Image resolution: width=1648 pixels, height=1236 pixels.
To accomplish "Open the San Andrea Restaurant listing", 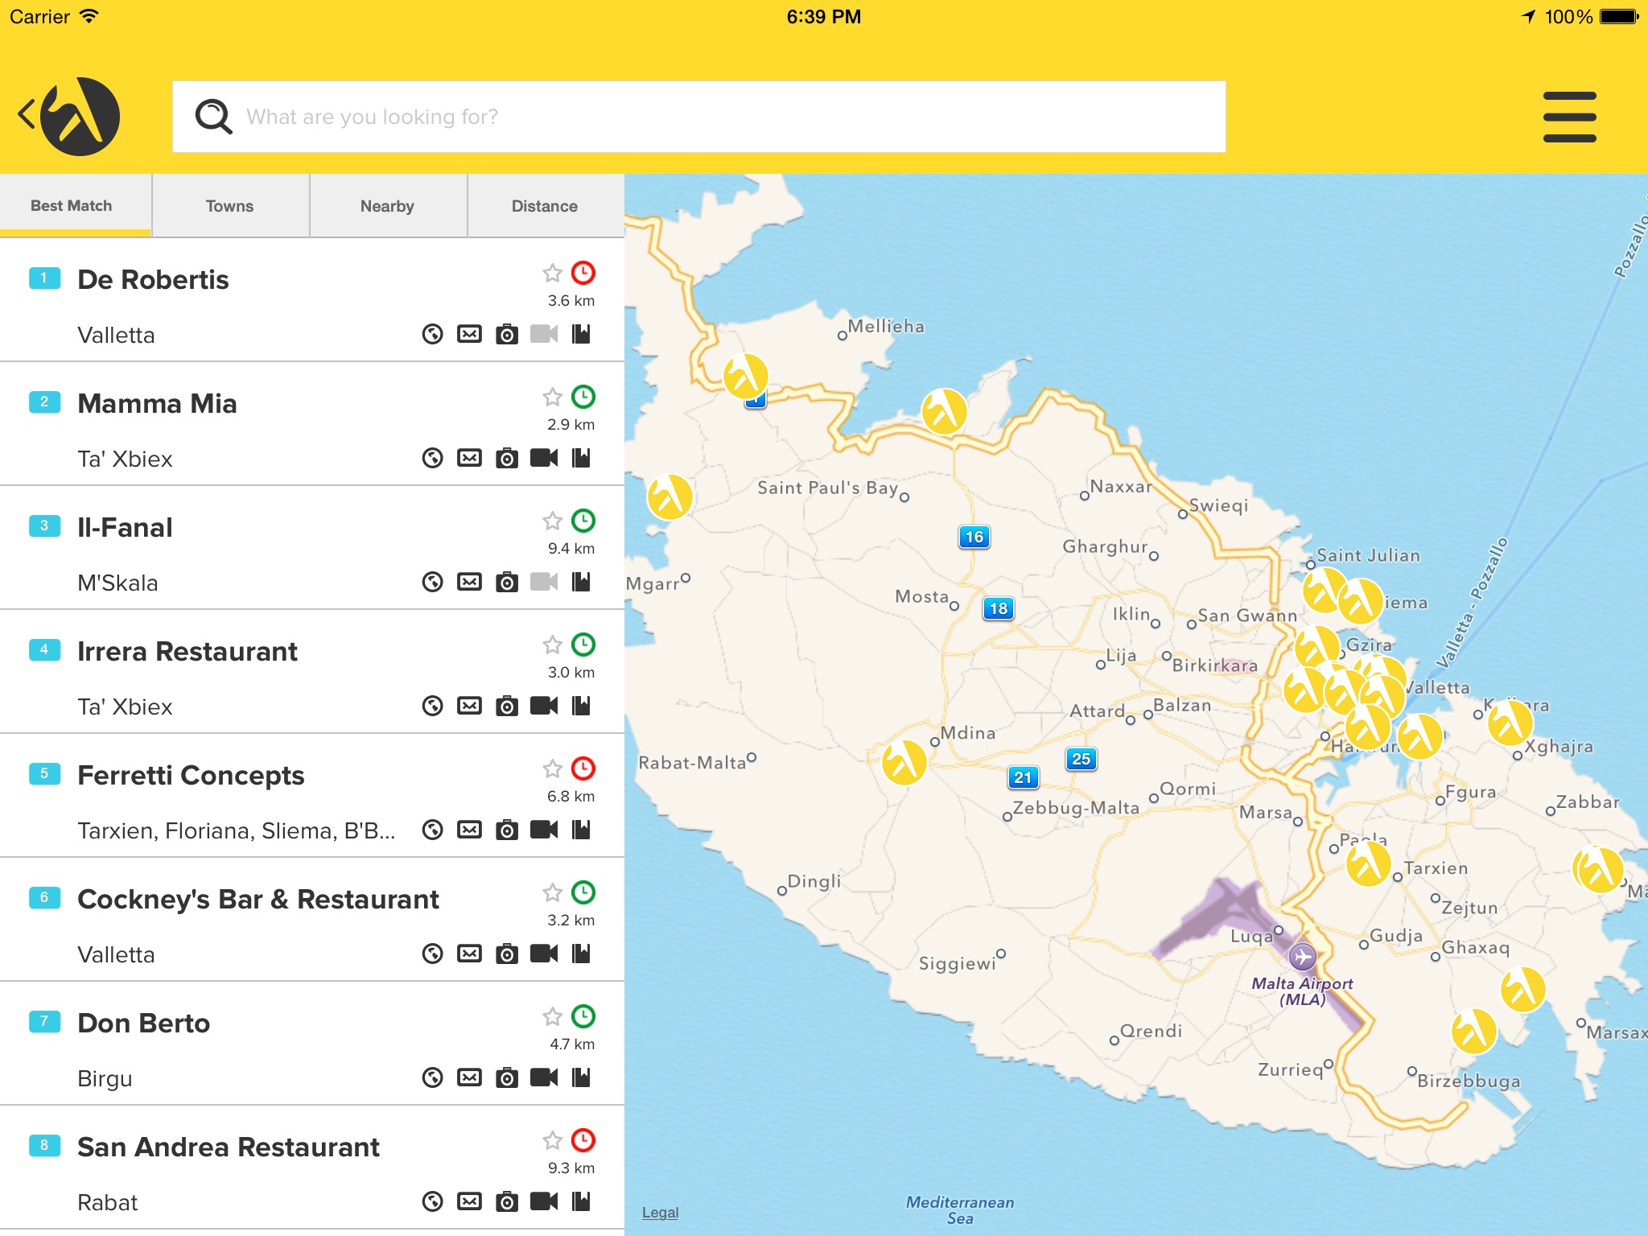I will tap(312, 1167).
